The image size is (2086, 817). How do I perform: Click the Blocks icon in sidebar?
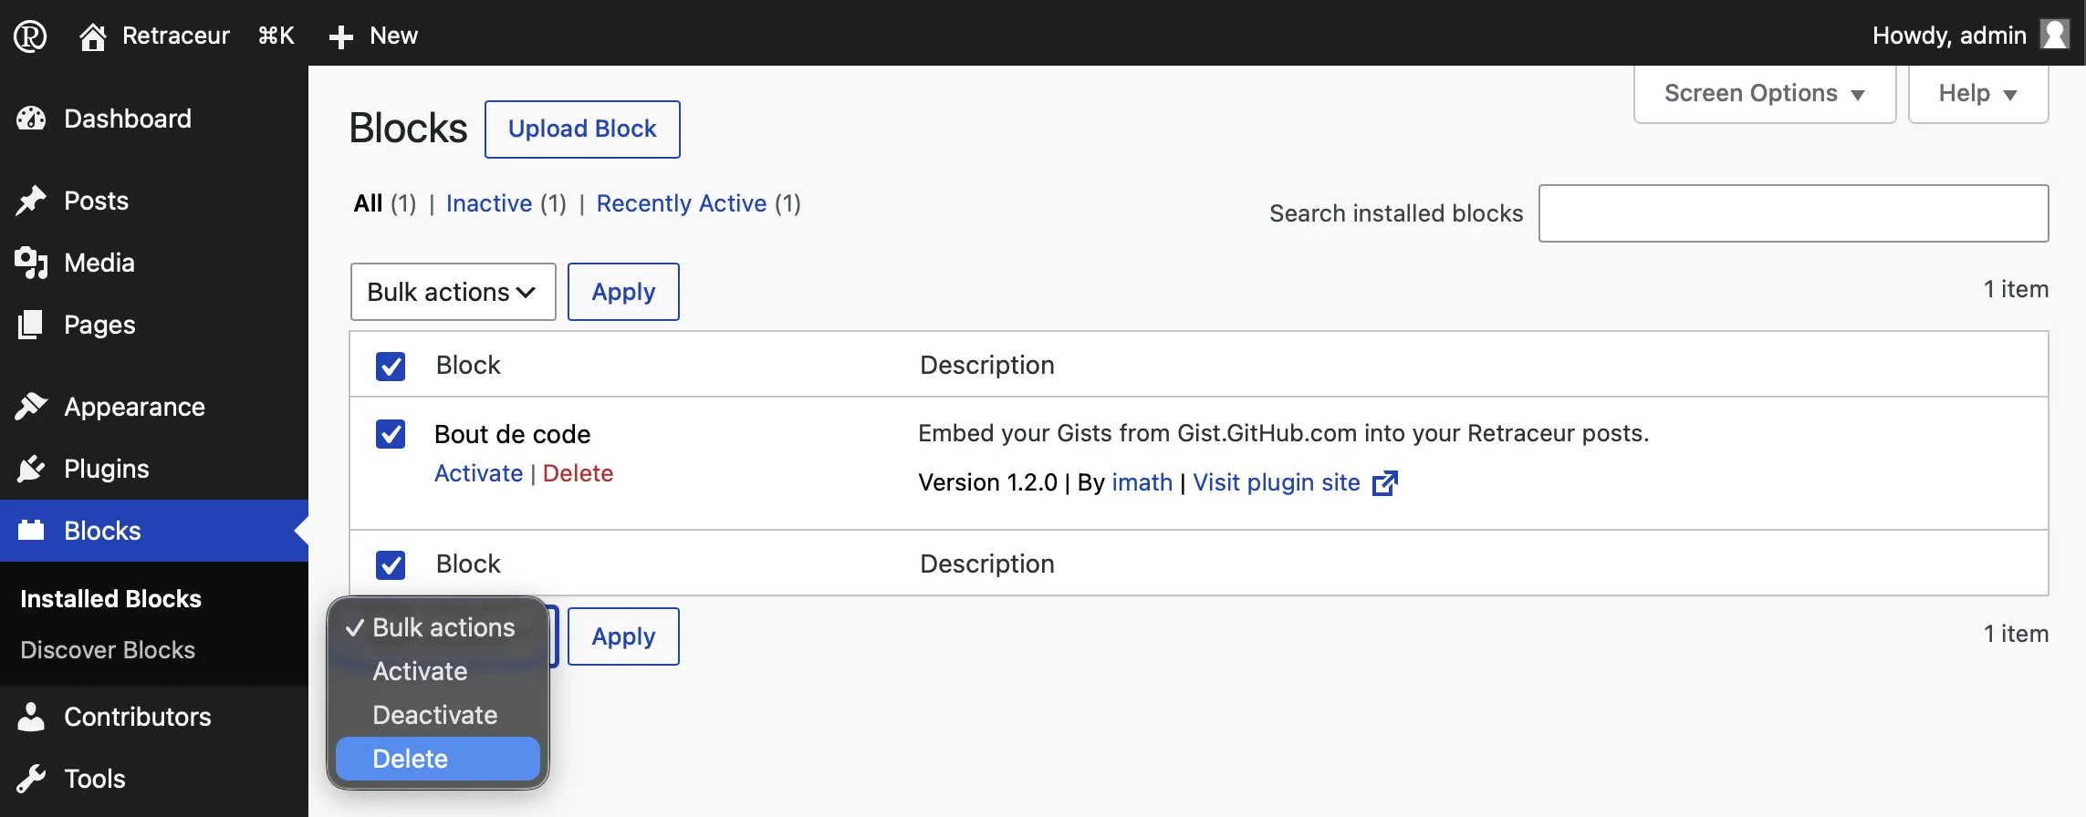(31, 531)
